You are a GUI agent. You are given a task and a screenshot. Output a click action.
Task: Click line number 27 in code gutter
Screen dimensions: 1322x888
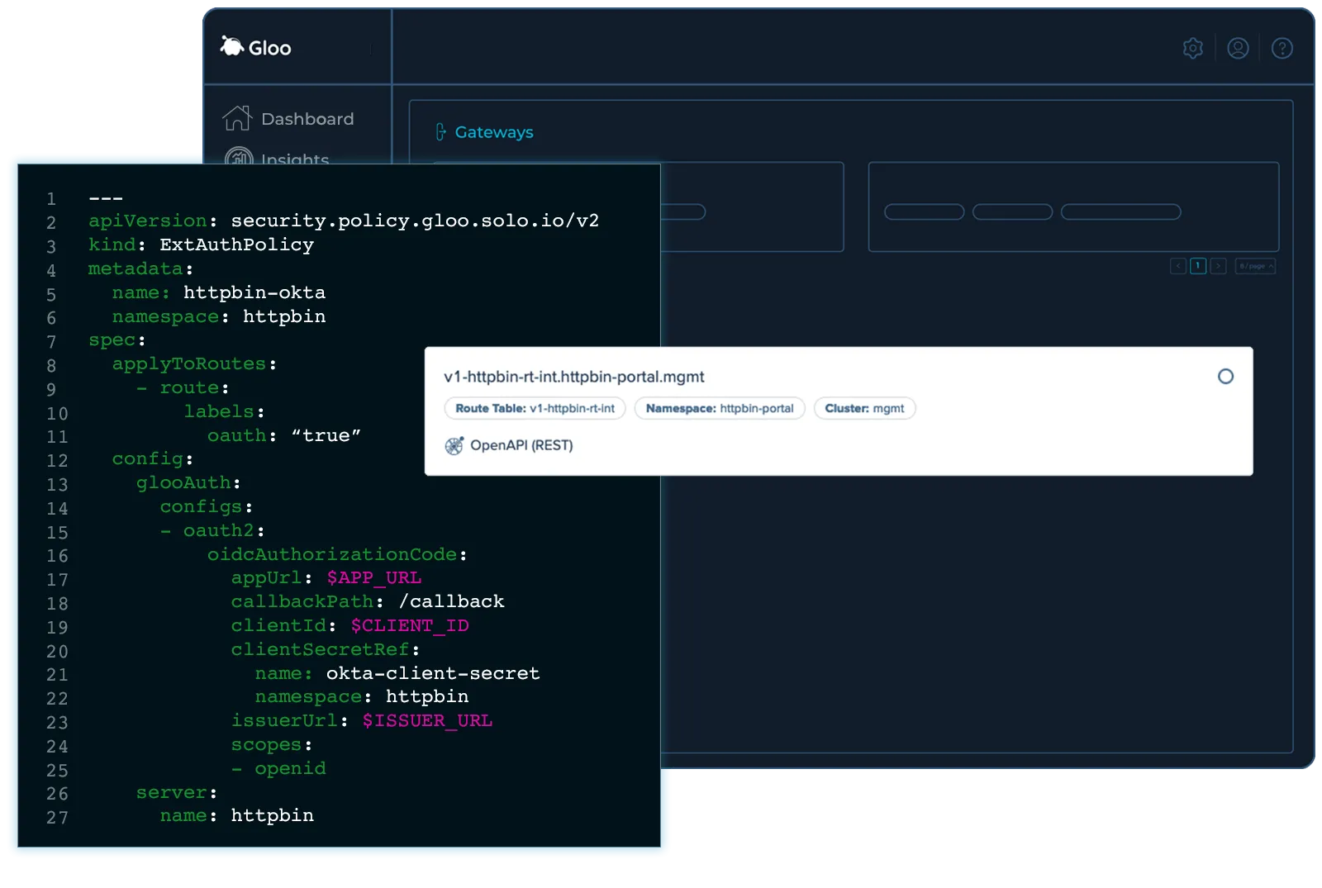click(57, 818)
